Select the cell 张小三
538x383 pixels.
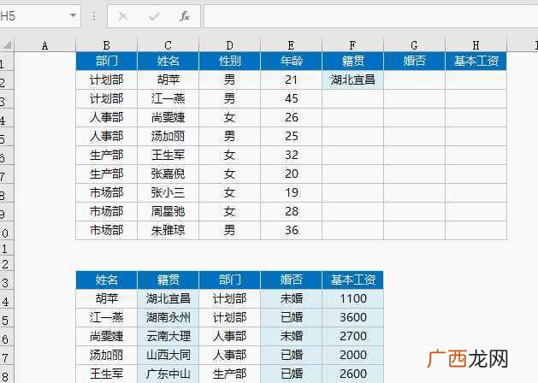tap(168, 192)
